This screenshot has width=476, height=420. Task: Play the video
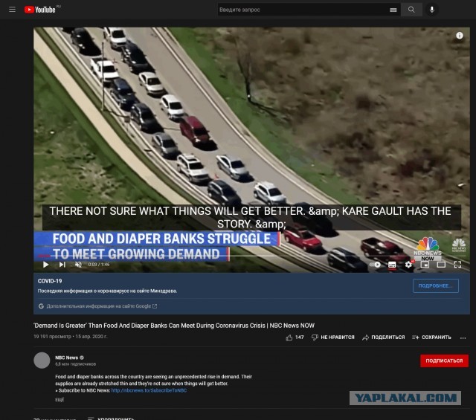click(46, 265)
